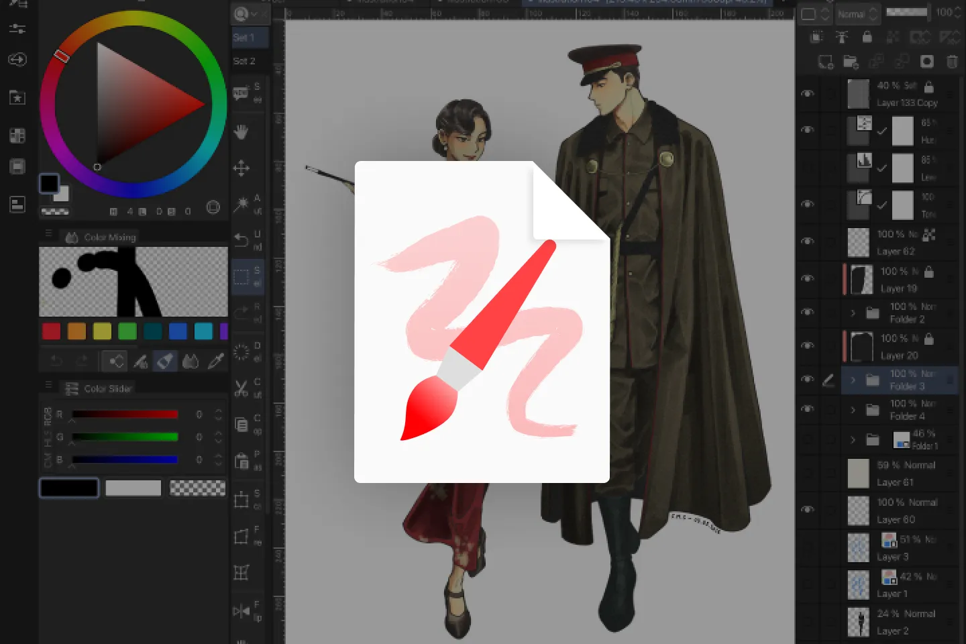Pick the Auto select magic wand tool
The height and width of the screenshot is (644, 966).
241,204
